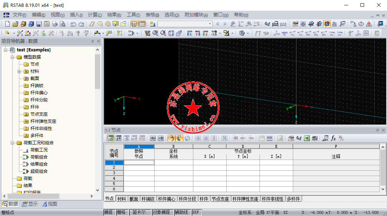Switch to the 杆件偏心 table tab
The height and width of the screenshot is (216, 387).
tap(166, 199)
